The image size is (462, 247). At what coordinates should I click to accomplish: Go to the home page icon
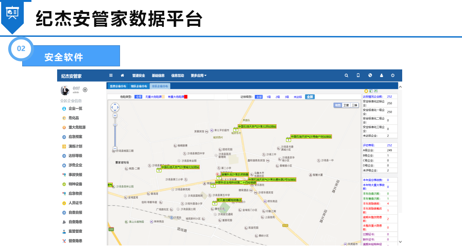122,76
